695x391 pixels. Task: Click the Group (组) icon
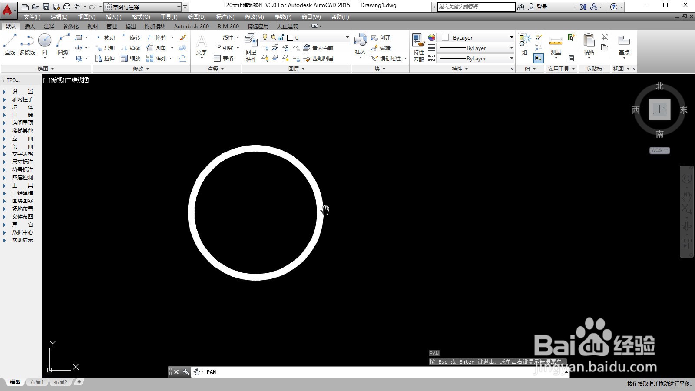[x=525, y=45]
